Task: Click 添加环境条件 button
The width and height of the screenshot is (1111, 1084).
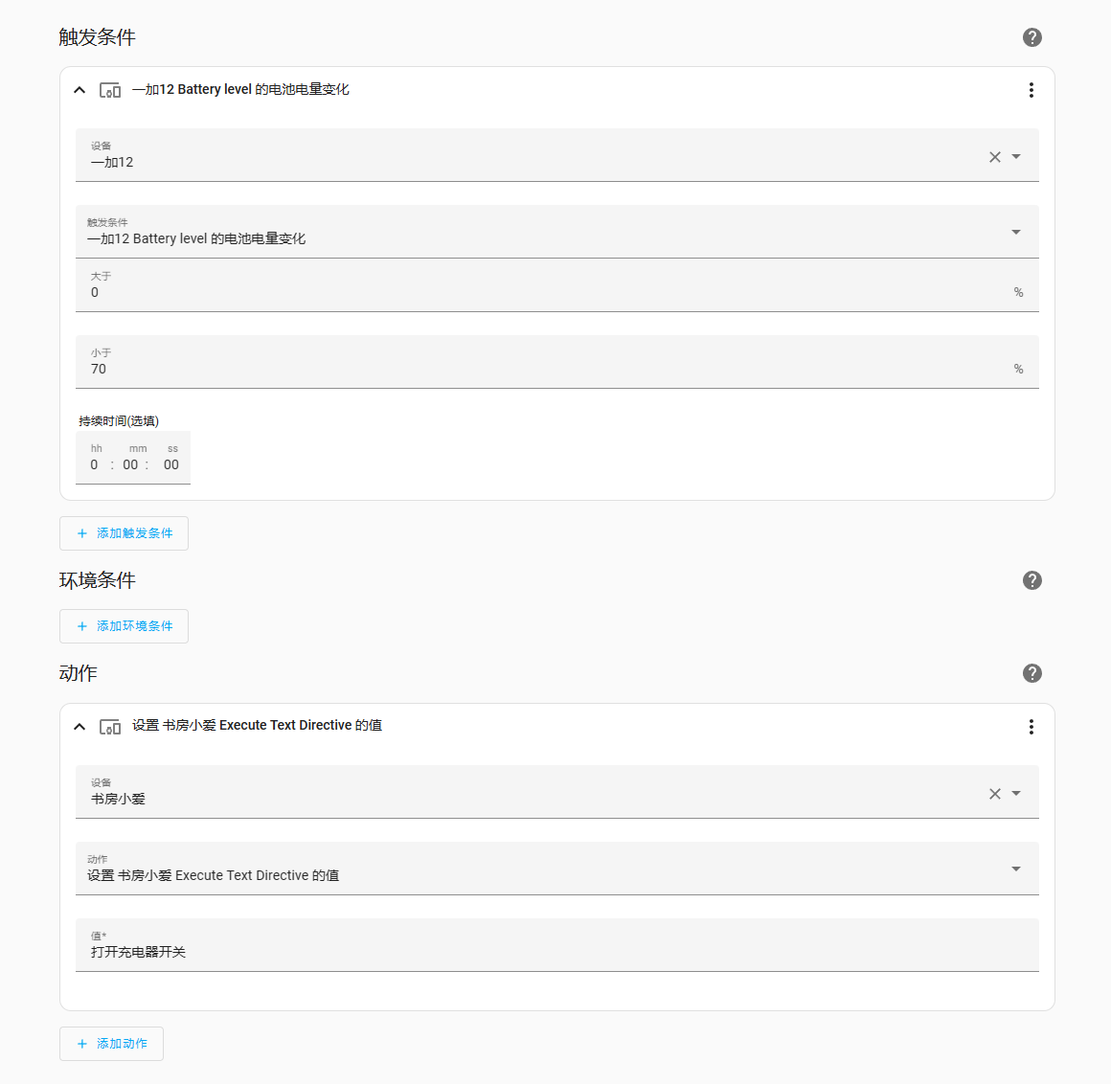Action: tap(124, 626)
